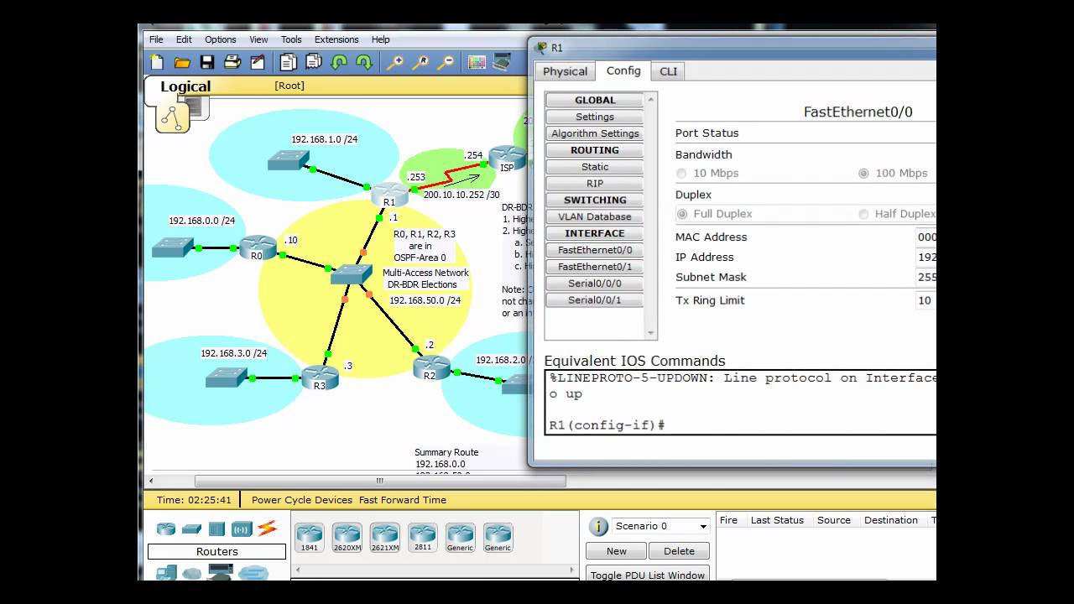The width and height of the screenshot is (1074, 604).
Task: Open the Tools menu
Action: tap(291, 39)
